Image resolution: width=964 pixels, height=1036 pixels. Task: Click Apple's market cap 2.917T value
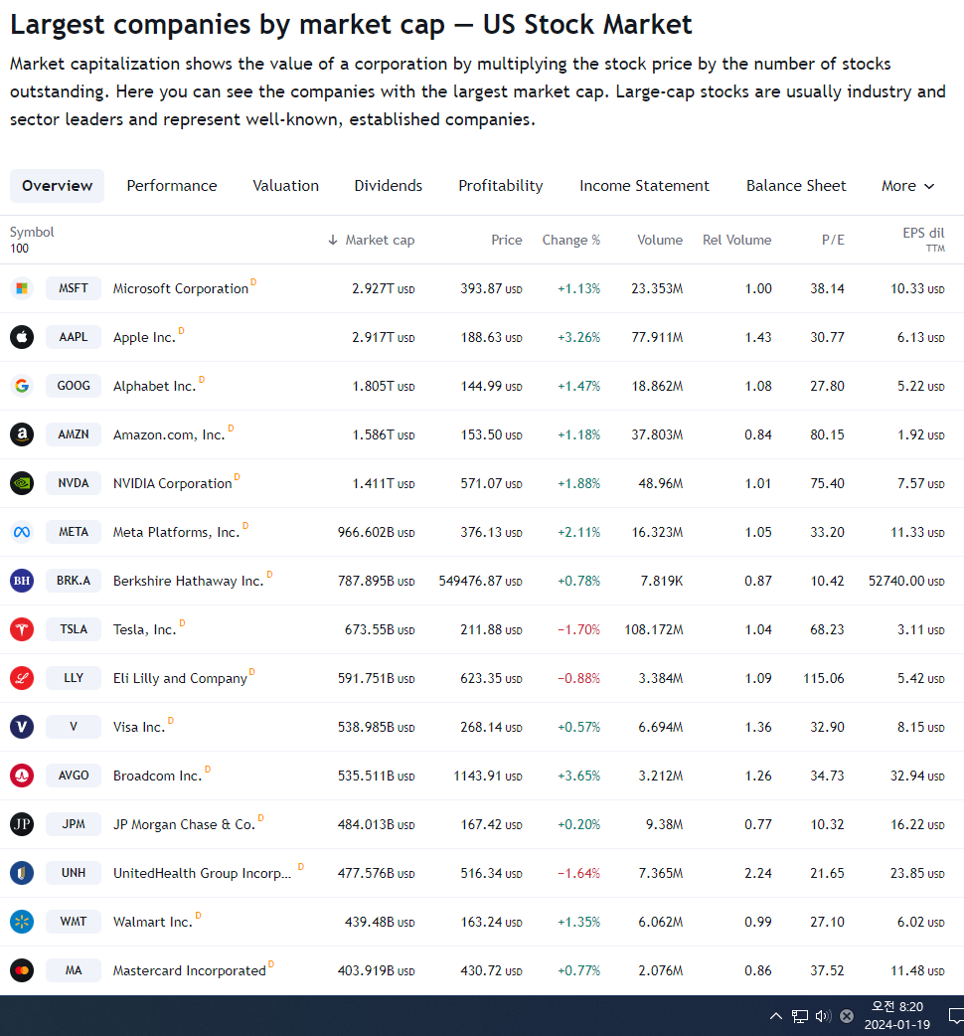tap(383, 338)
